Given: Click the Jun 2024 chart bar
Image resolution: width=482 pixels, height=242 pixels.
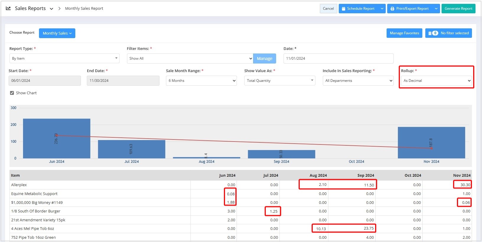Looking at the screenshot, I should [57, 138].
